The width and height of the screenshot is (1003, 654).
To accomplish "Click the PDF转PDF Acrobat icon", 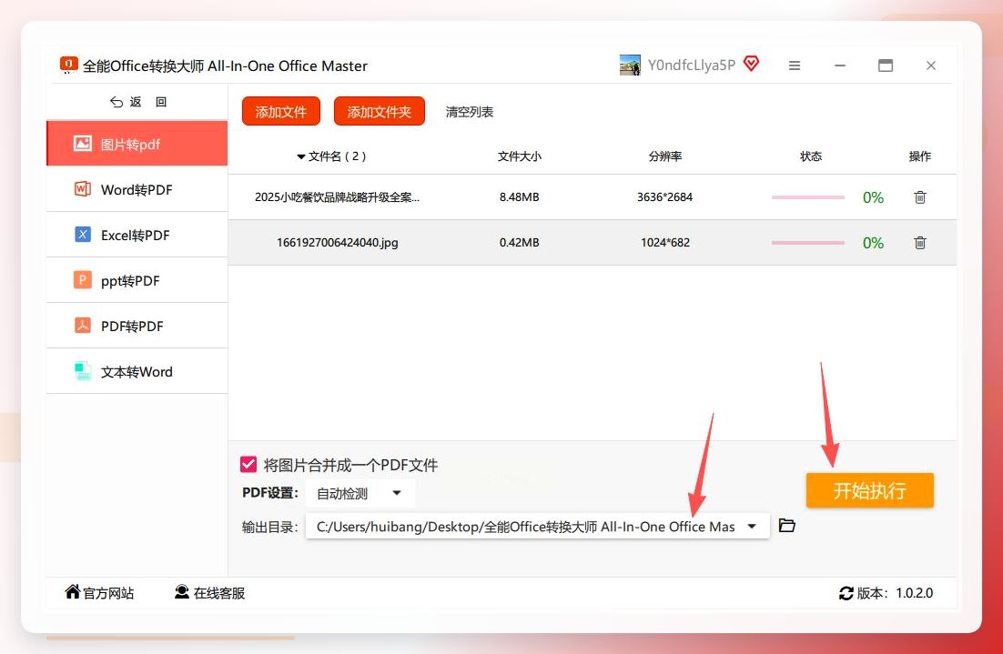I will (83, 325).
